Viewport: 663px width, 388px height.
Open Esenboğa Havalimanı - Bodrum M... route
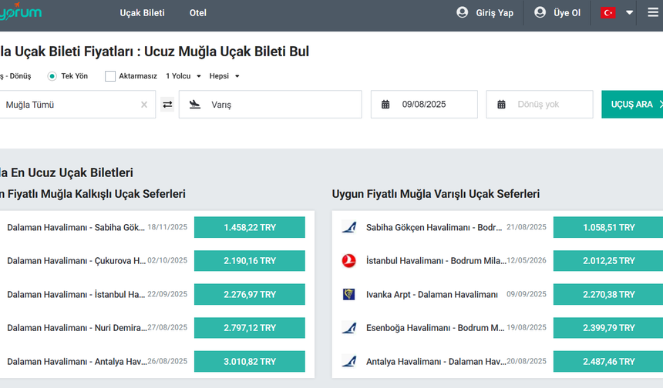point(435,328)
